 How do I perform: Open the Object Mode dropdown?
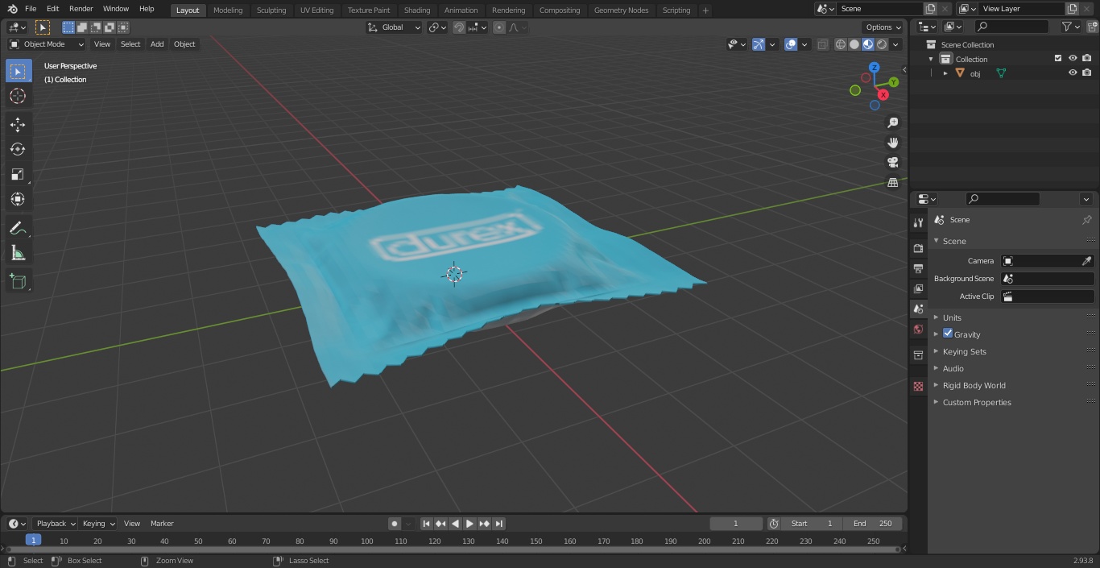pyautogui.click(x=47, y=44)
